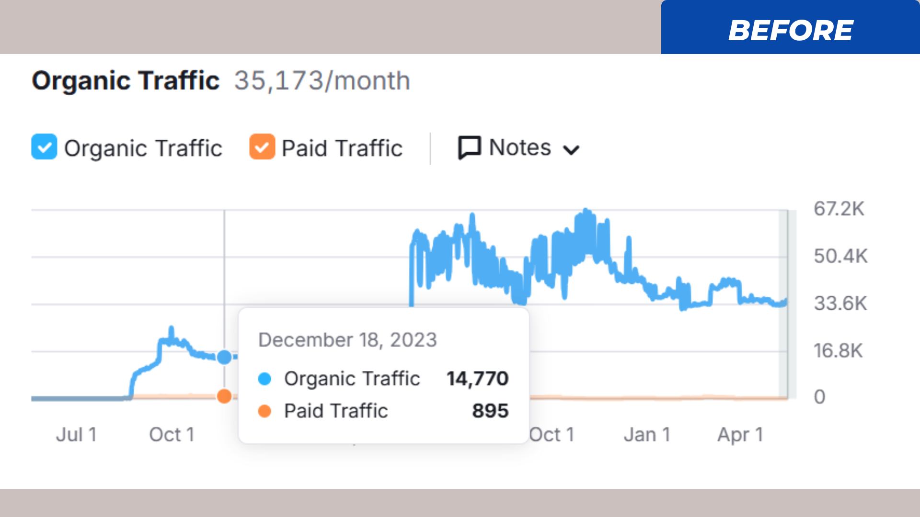Open the Notes menu label
Image resolution: width=920 pixels, height=517 pixels.
coord(520,147)
